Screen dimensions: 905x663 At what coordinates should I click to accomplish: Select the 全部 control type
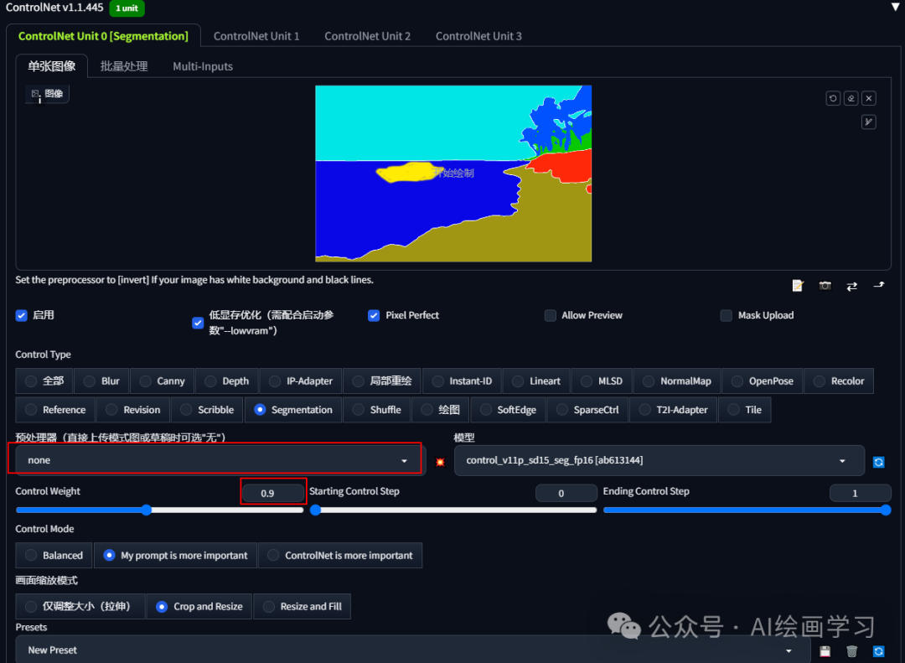click(44, 381)
